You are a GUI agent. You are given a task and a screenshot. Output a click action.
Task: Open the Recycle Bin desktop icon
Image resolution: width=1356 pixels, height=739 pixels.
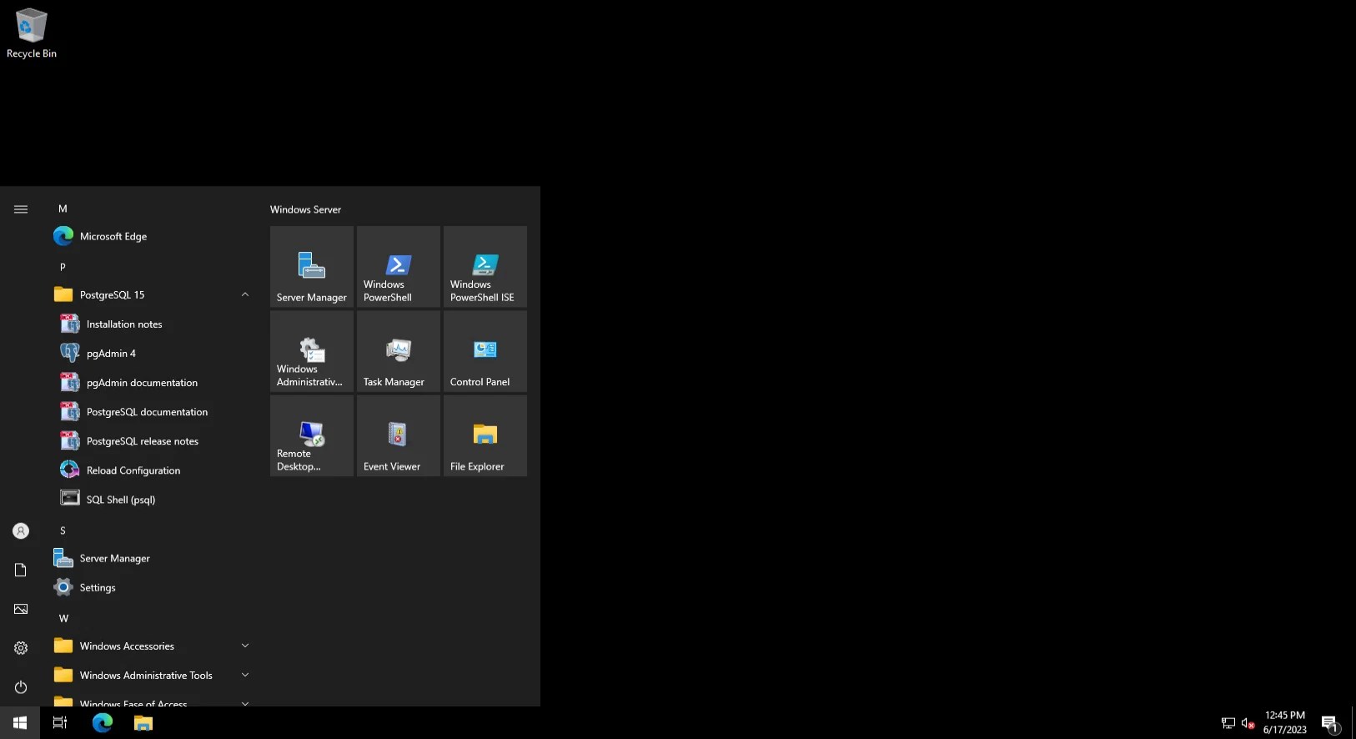click(x=32, y=33)
